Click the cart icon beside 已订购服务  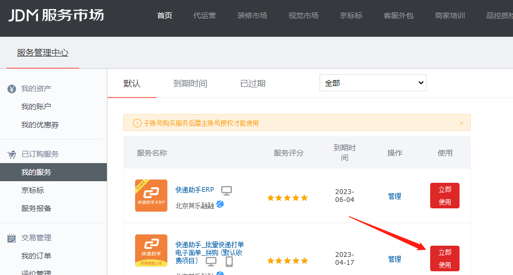click(12, 155)
